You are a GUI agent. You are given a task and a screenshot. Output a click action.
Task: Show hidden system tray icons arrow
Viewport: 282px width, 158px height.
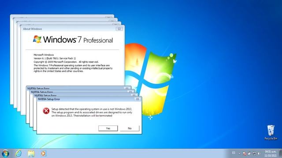[x=239, y=154]
